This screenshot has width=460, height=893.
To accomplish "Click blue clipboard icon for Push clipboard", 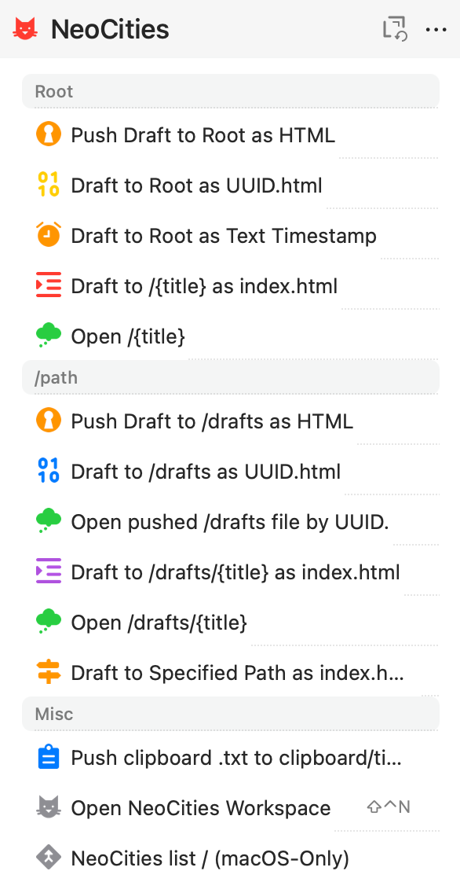I will (x=49, y=758).
